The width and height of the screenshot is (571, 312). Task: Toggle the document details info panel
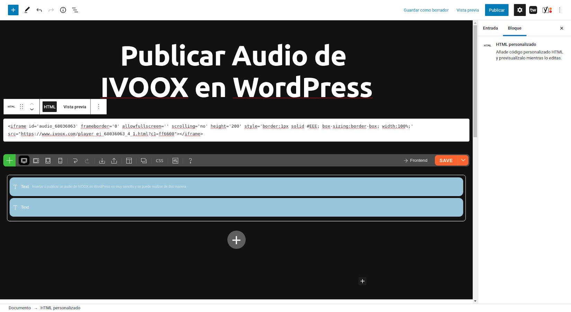[63, 10]
